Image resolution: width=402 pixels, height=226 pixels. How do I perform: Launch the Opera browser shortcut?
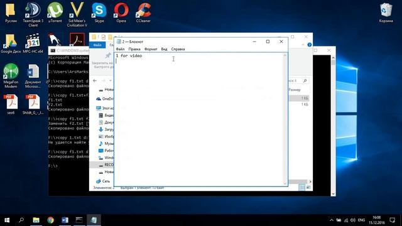121,13
